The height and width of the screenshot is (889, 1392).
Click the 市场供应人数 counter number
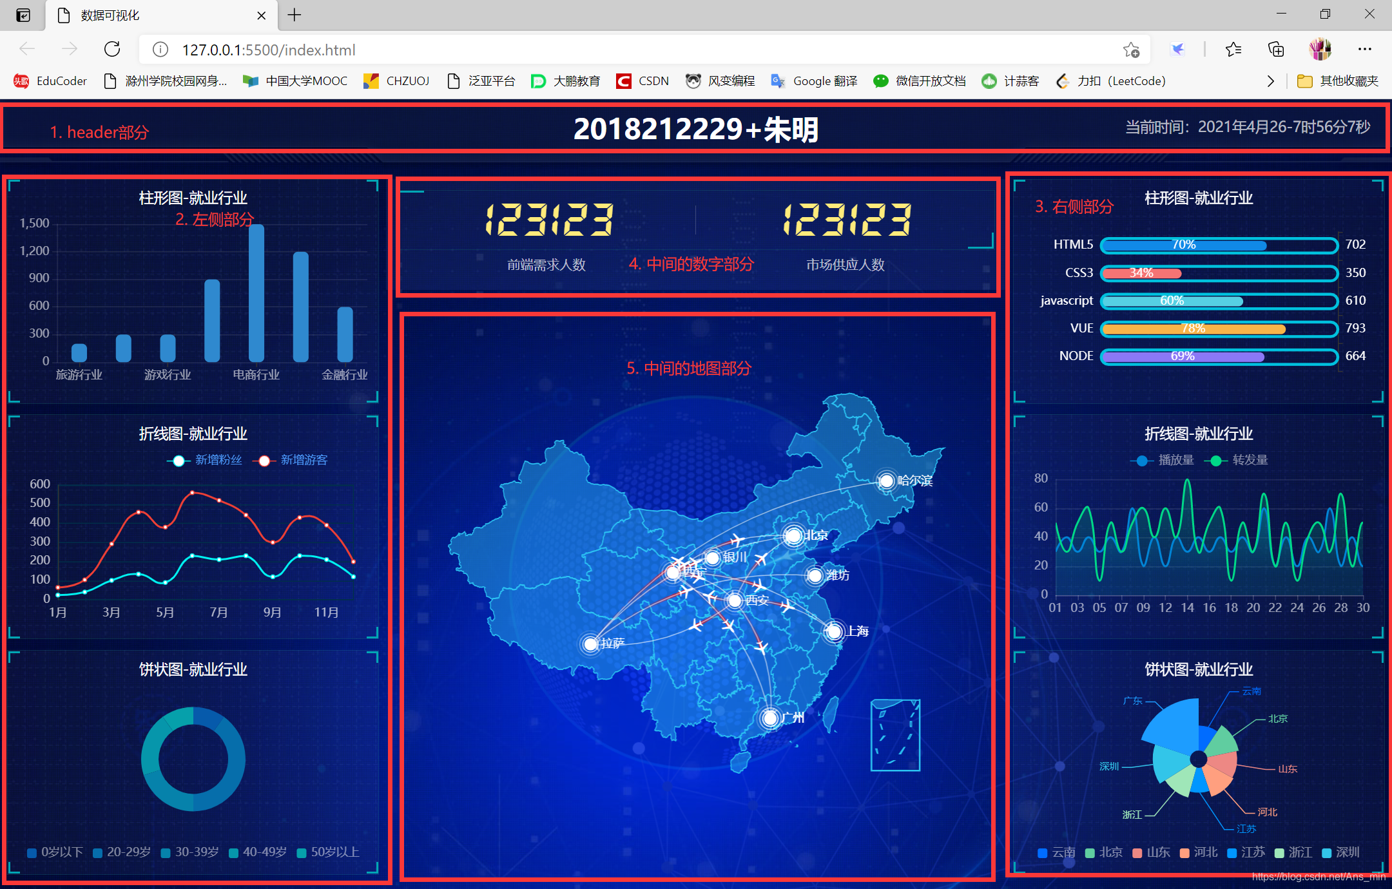coord(847,220)
